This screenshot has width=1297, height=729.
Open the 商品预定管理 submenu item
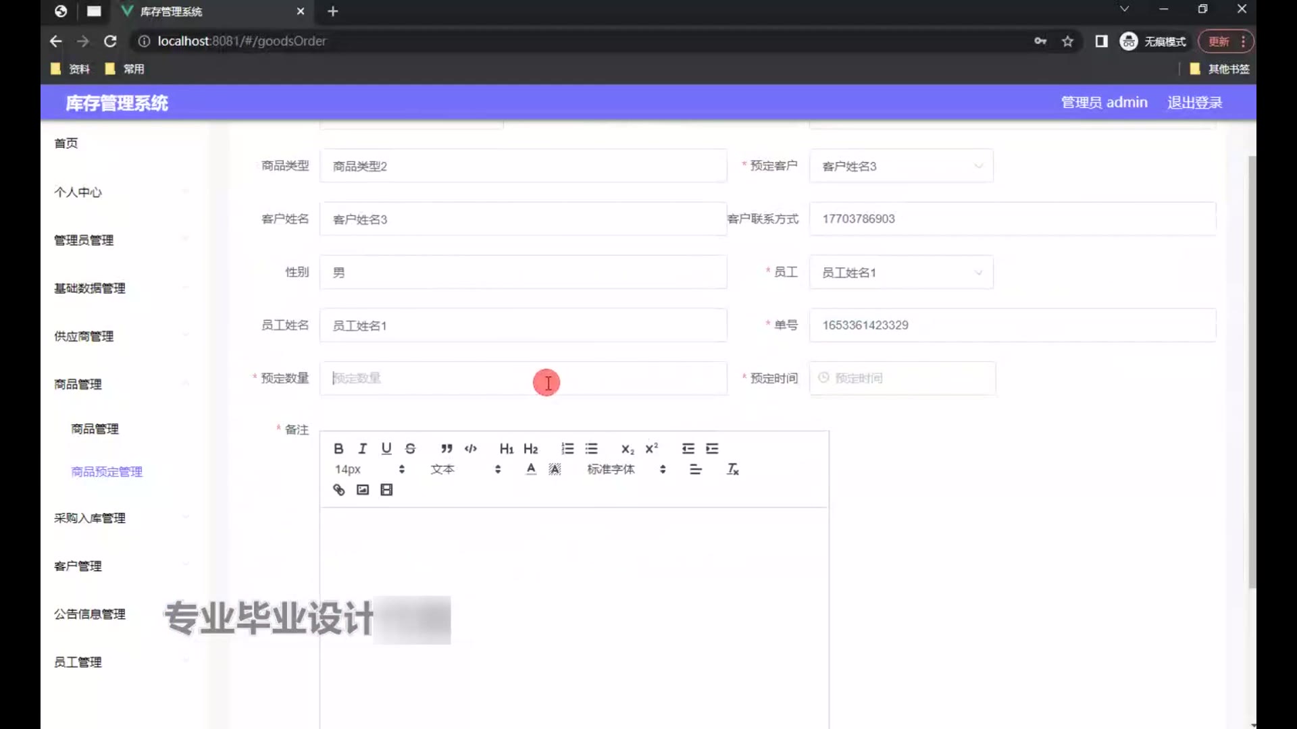click(x=107, y=472)
